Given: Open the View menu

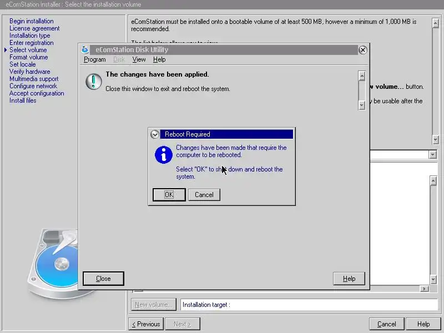Looking at the screenshot, I should click(139, 59).
